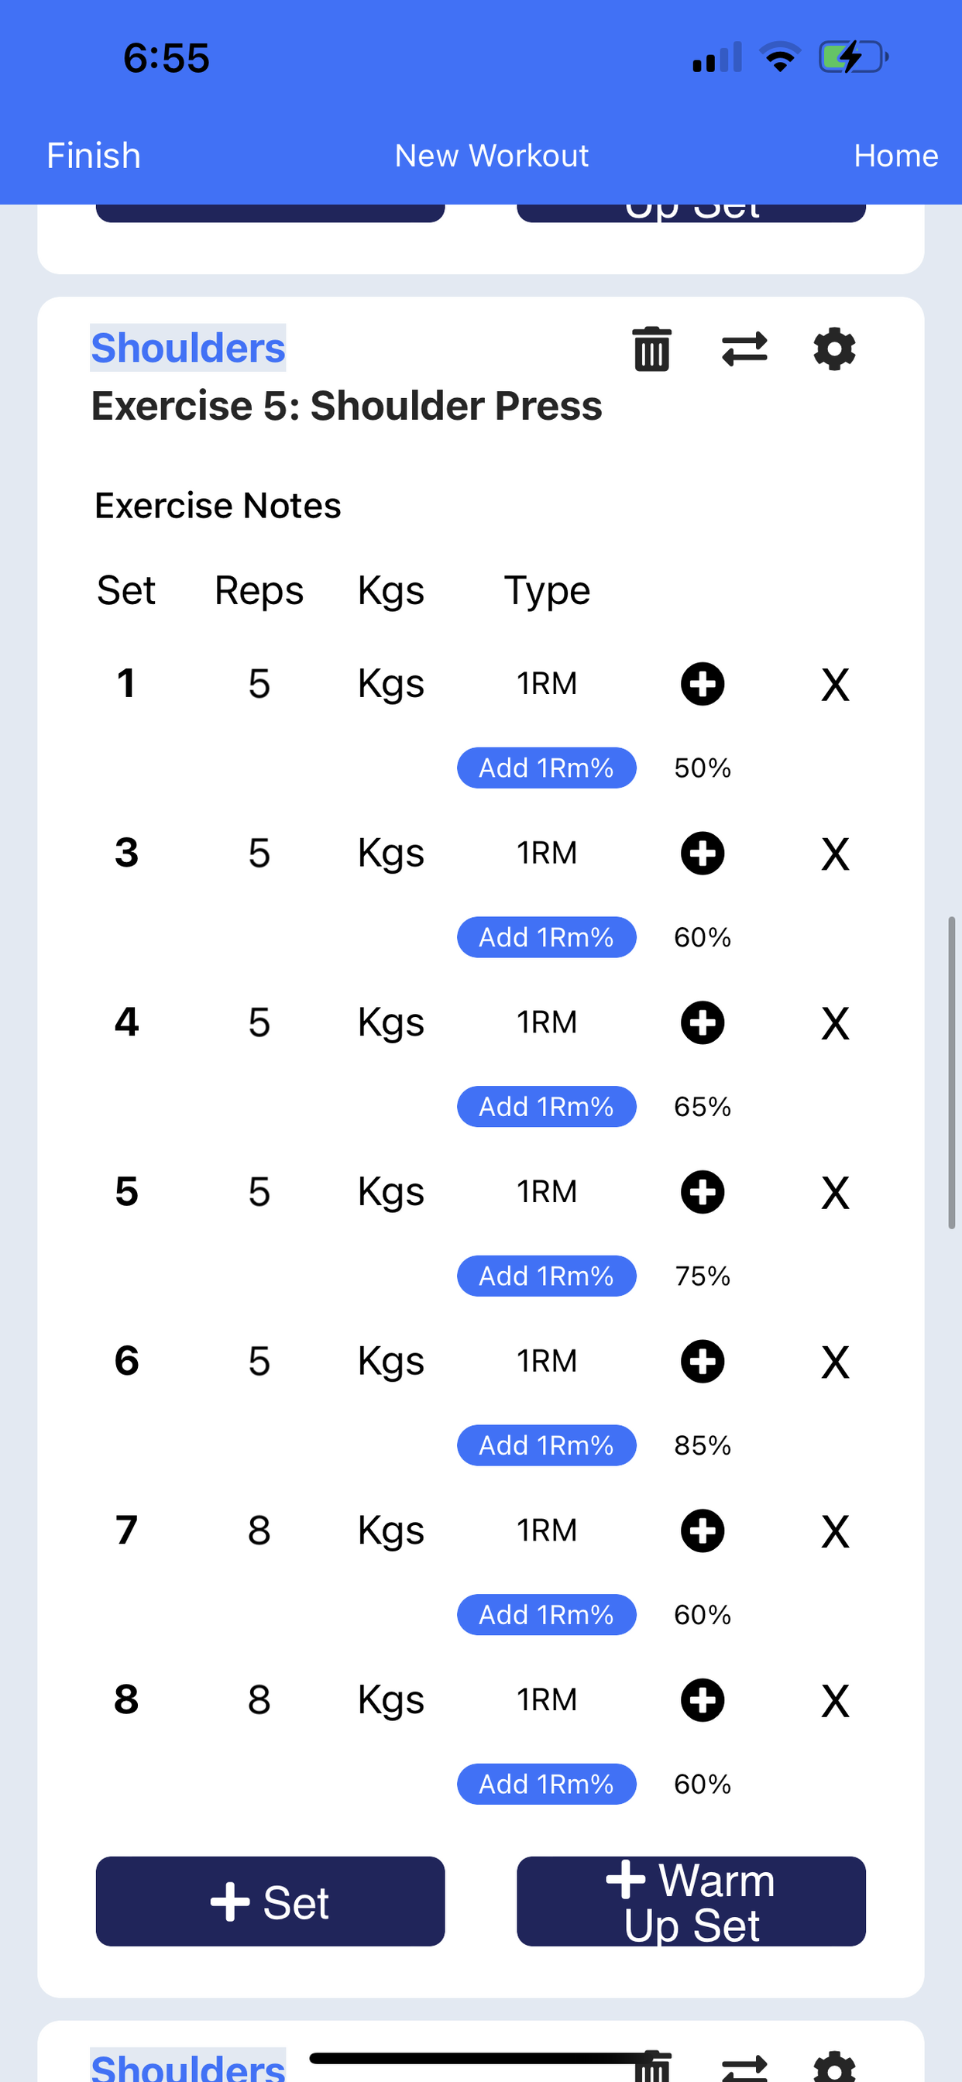
Task: Open Shoulder Press exercise settings gear
Action: coord(834,349)
